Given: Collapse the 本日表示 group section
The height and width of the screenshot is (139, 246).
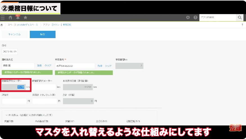Looking at the screenshot, I should [7, 115].
